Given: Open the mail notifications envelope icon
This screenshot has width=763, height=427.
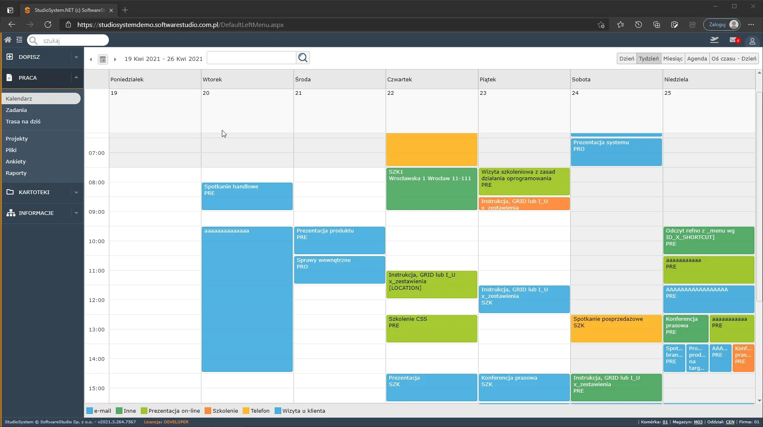Looking at the screenshot, I should pyautogui.click(x=734, y=40).
